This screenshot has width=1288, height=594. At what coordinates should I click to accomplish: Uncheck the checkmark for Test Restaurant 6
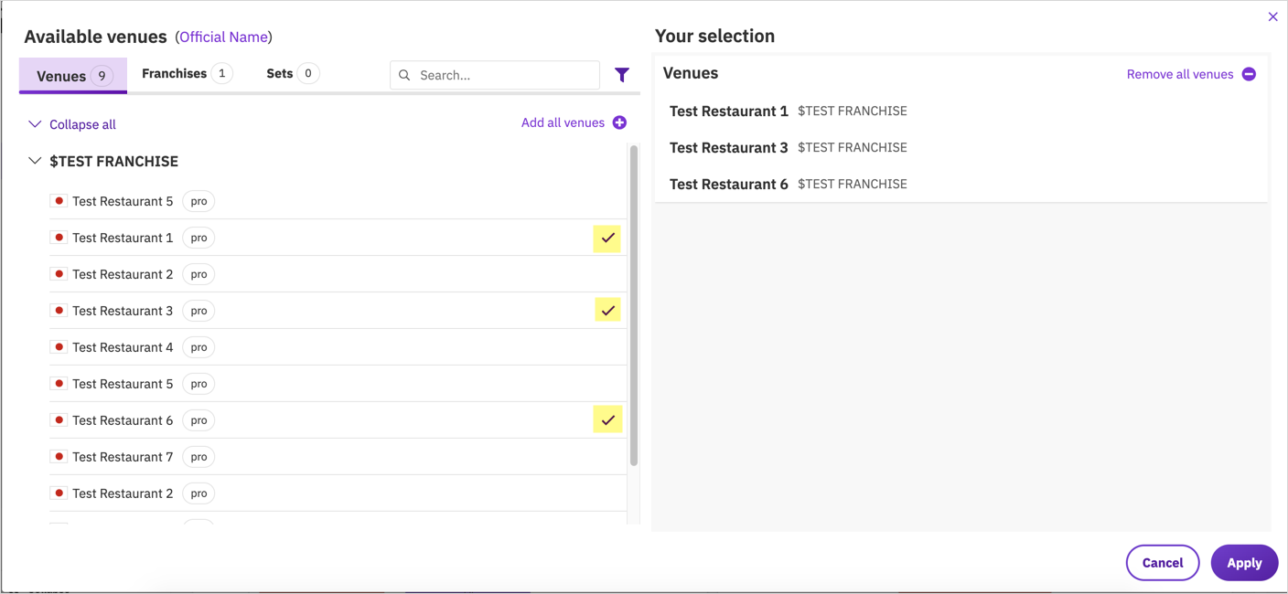[x=607, y=419]
